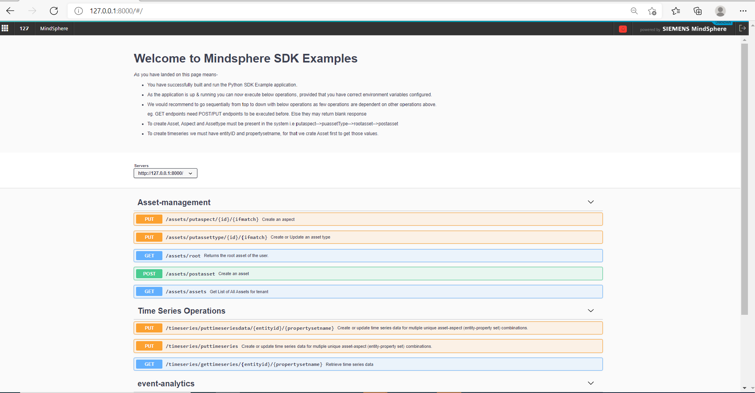
Task: Expand PUT /timeseries/puttimeseriesdata/{entityid}/{propertysetname} operation
Action: pyautogui.click(x=368, y=328)
